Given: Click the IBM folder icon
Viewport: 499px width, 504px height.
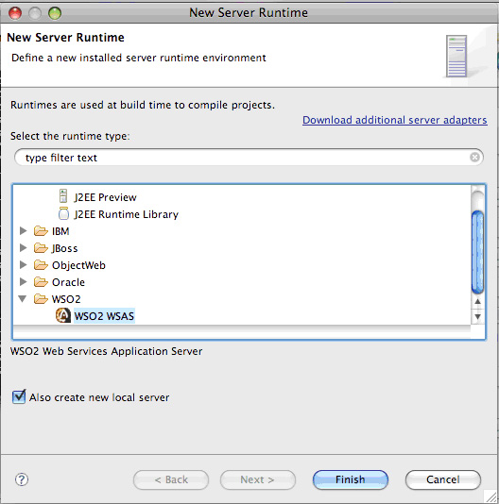Looking at the screenshot, I should click(x=41, y=231).
